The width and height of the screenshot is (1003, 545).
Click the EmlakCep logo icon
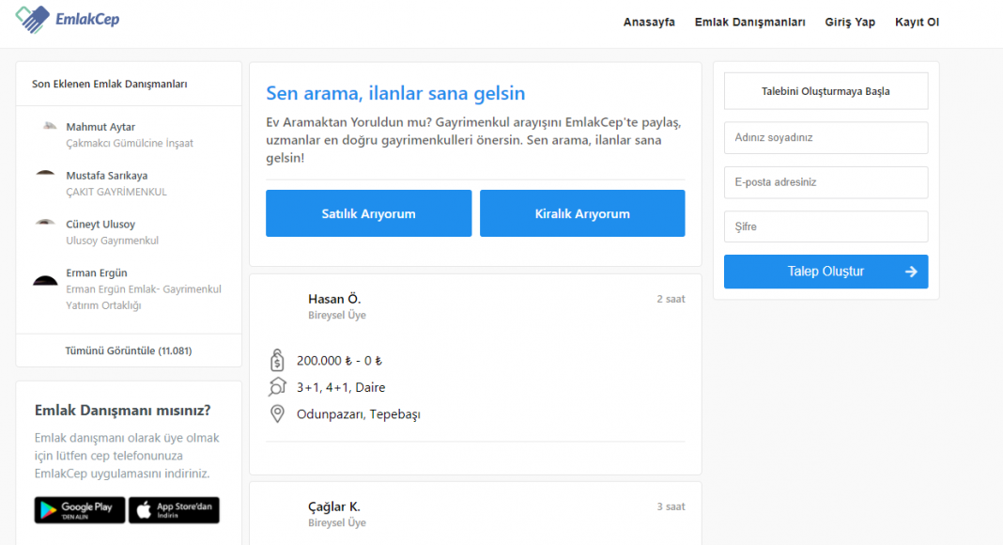(x=33, y=19)
